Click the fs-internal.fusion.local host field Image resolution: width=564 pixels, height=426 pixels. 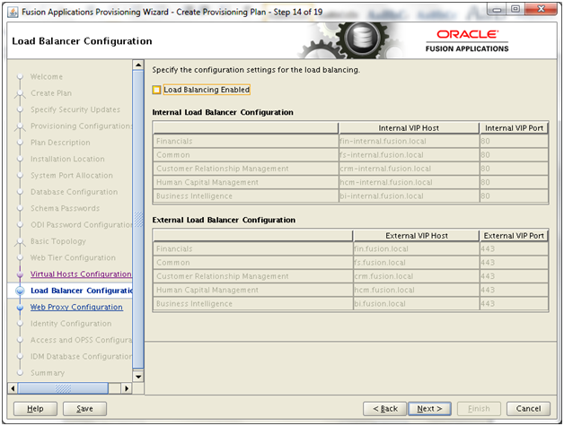(x=409, y=155)
